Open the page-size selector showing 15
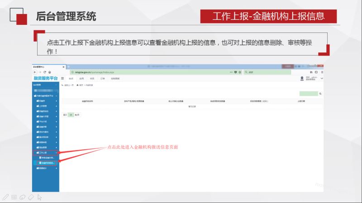Image resolution: width=362 pixels, height=203 pixels. 71,115
